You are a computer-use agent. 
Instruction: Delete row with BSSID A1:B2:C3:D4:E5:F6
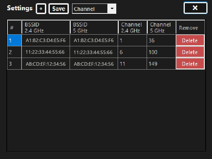click(190, 40)
